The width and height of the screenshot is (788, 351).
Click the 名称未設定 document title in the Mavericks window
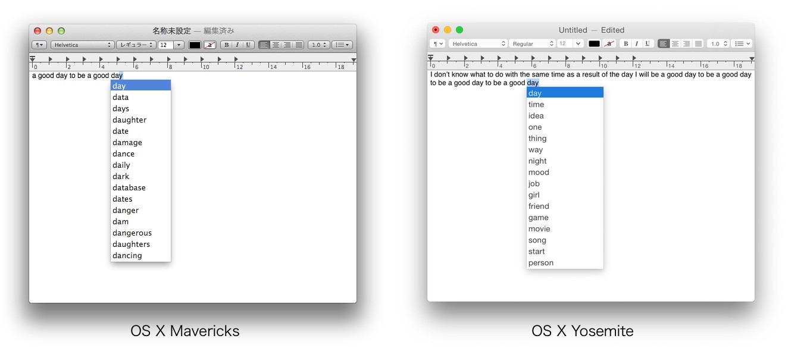[171, 31]
